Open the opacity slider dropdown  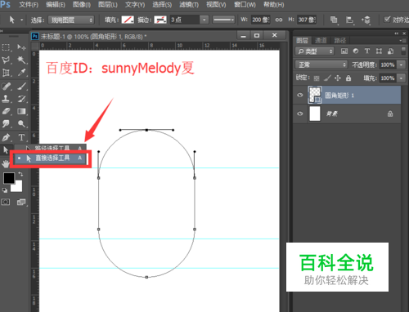point(401,65)
